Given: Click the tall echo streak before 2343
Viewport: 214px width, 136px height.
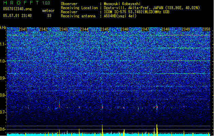Looking at the screenshot, I should (59, 105).
